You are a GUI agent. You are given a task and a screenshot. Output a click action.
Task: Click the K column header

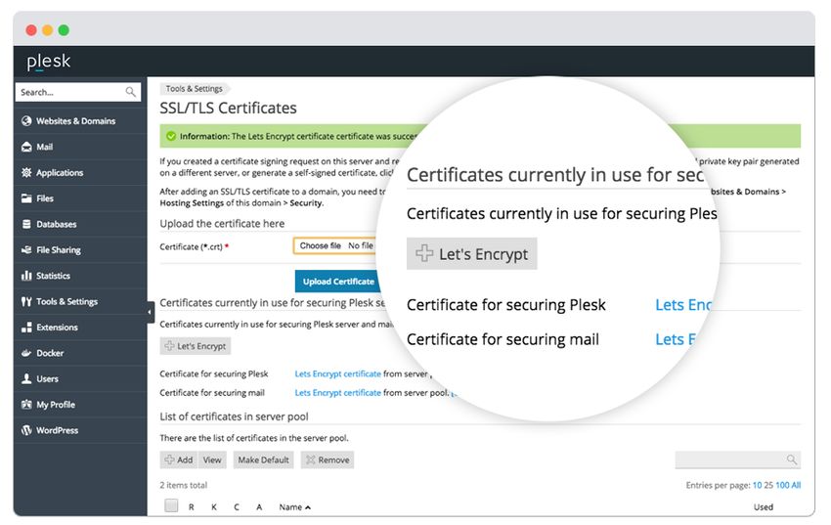[214, 507]
